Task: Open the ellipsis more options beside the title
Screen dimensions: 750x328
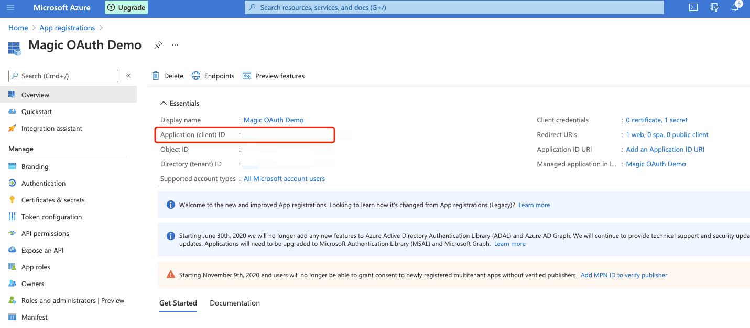Action: tap(175, 45)
